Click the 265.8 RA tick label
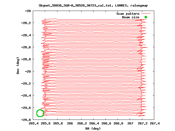Viewport: 175px width, 131px height. click(x=58, y=123)
